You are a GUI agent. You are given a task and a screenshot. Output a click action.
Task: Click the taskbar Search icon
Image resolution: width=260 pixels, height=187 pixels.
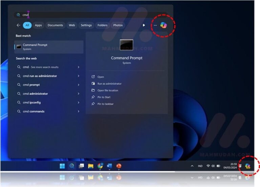pos(72,166)
